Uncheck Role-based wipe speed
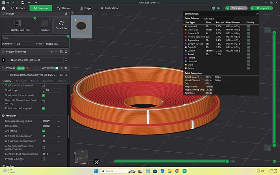The width and height of the screenshot is (280, 175). pos(43,108)
